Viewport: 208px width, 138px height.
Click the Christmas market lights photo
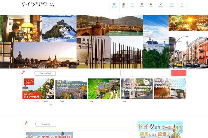coord(188,23)
